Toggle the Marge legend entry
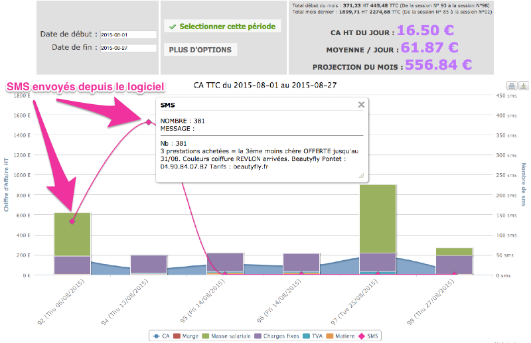The width and height of the screenshot is (531, 343). coord(187,336)
